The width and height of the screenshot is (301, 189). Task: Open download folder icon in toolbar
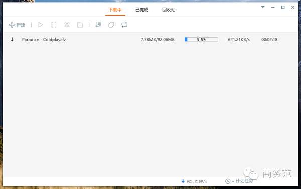pos(80,25)
